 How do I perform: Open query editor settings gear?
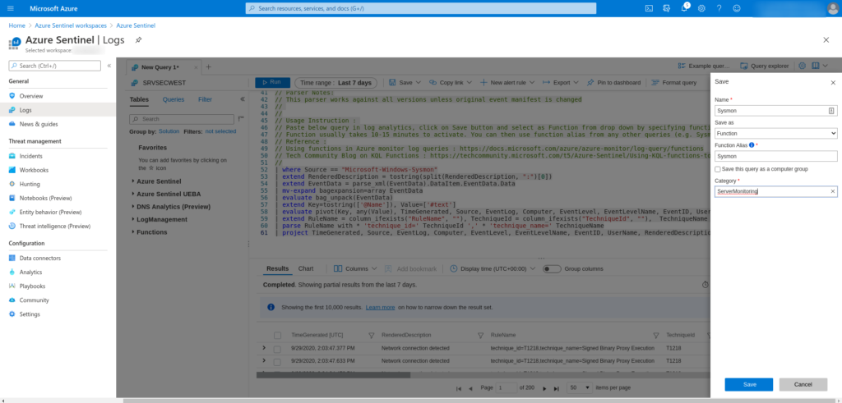tap(803, 66)
